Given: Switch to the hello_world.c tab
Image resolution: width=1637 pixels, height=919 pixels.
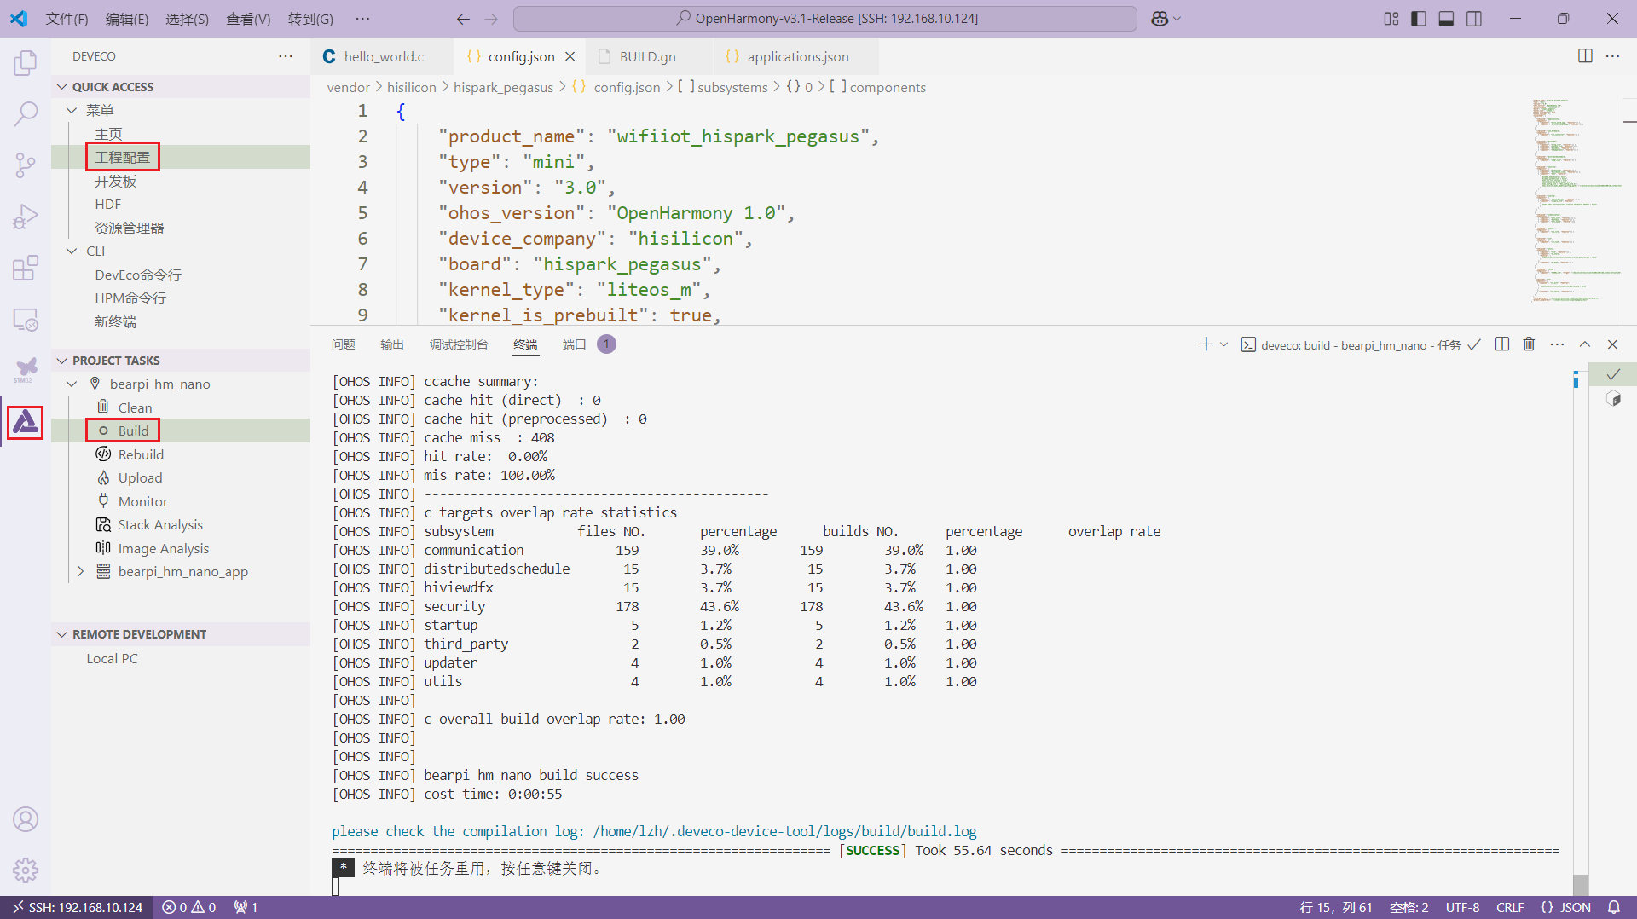Looking at the screenshot, I should [x=383, y=56].
